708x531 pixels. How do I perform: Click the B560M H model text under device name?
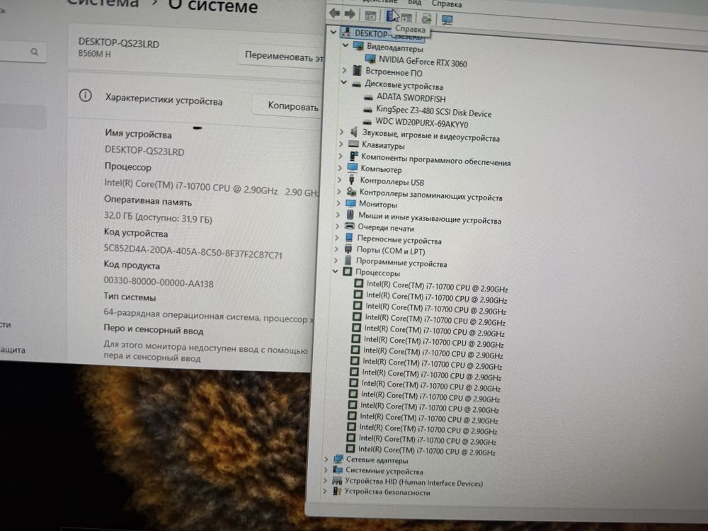point(94,53)
